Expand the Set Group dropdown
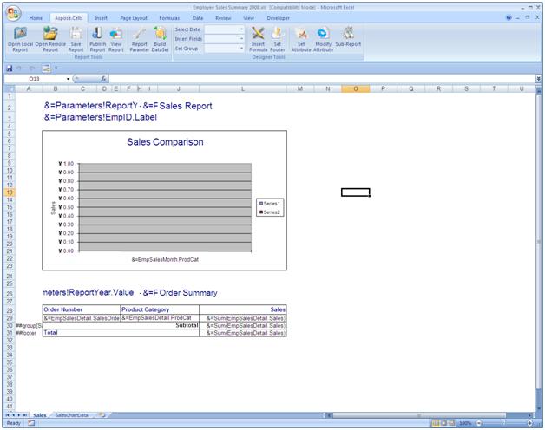This screenshot has height=430, width=545. (x=240, y=49)
